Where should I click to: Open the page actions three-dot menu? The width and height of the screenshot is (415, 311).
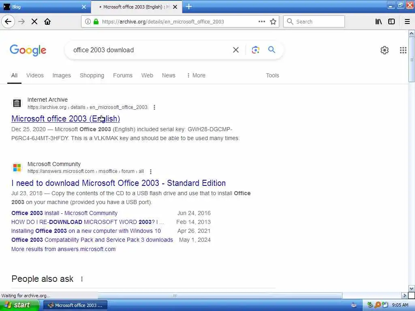point(261,21)
